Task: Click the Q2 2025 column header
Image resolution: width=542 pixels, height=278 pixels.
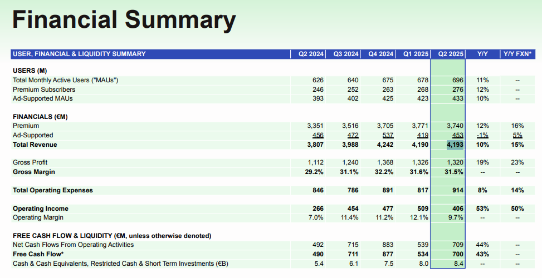Action: 451,54
